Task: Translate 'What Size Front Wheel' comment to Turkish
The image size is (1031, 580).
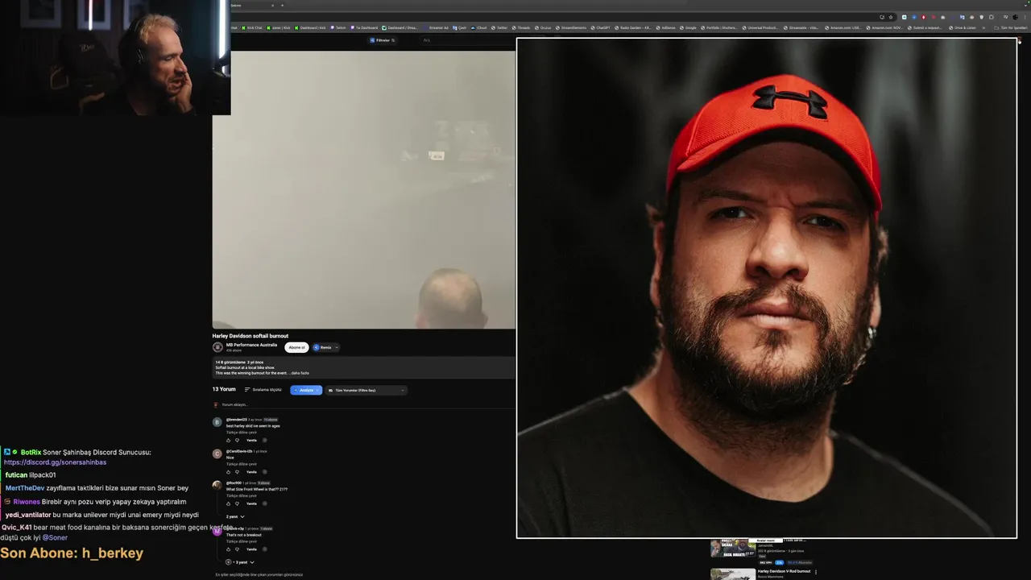Action: click(x=242, y=495)
